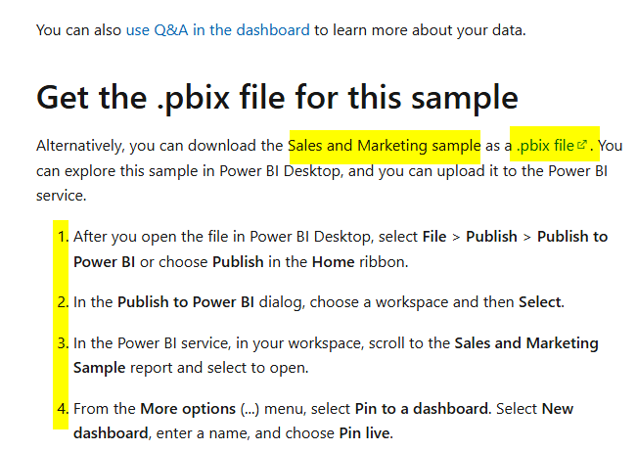Click the bold 'Select' word in step 2
The image size is (637, 451).
click(540, 302)
